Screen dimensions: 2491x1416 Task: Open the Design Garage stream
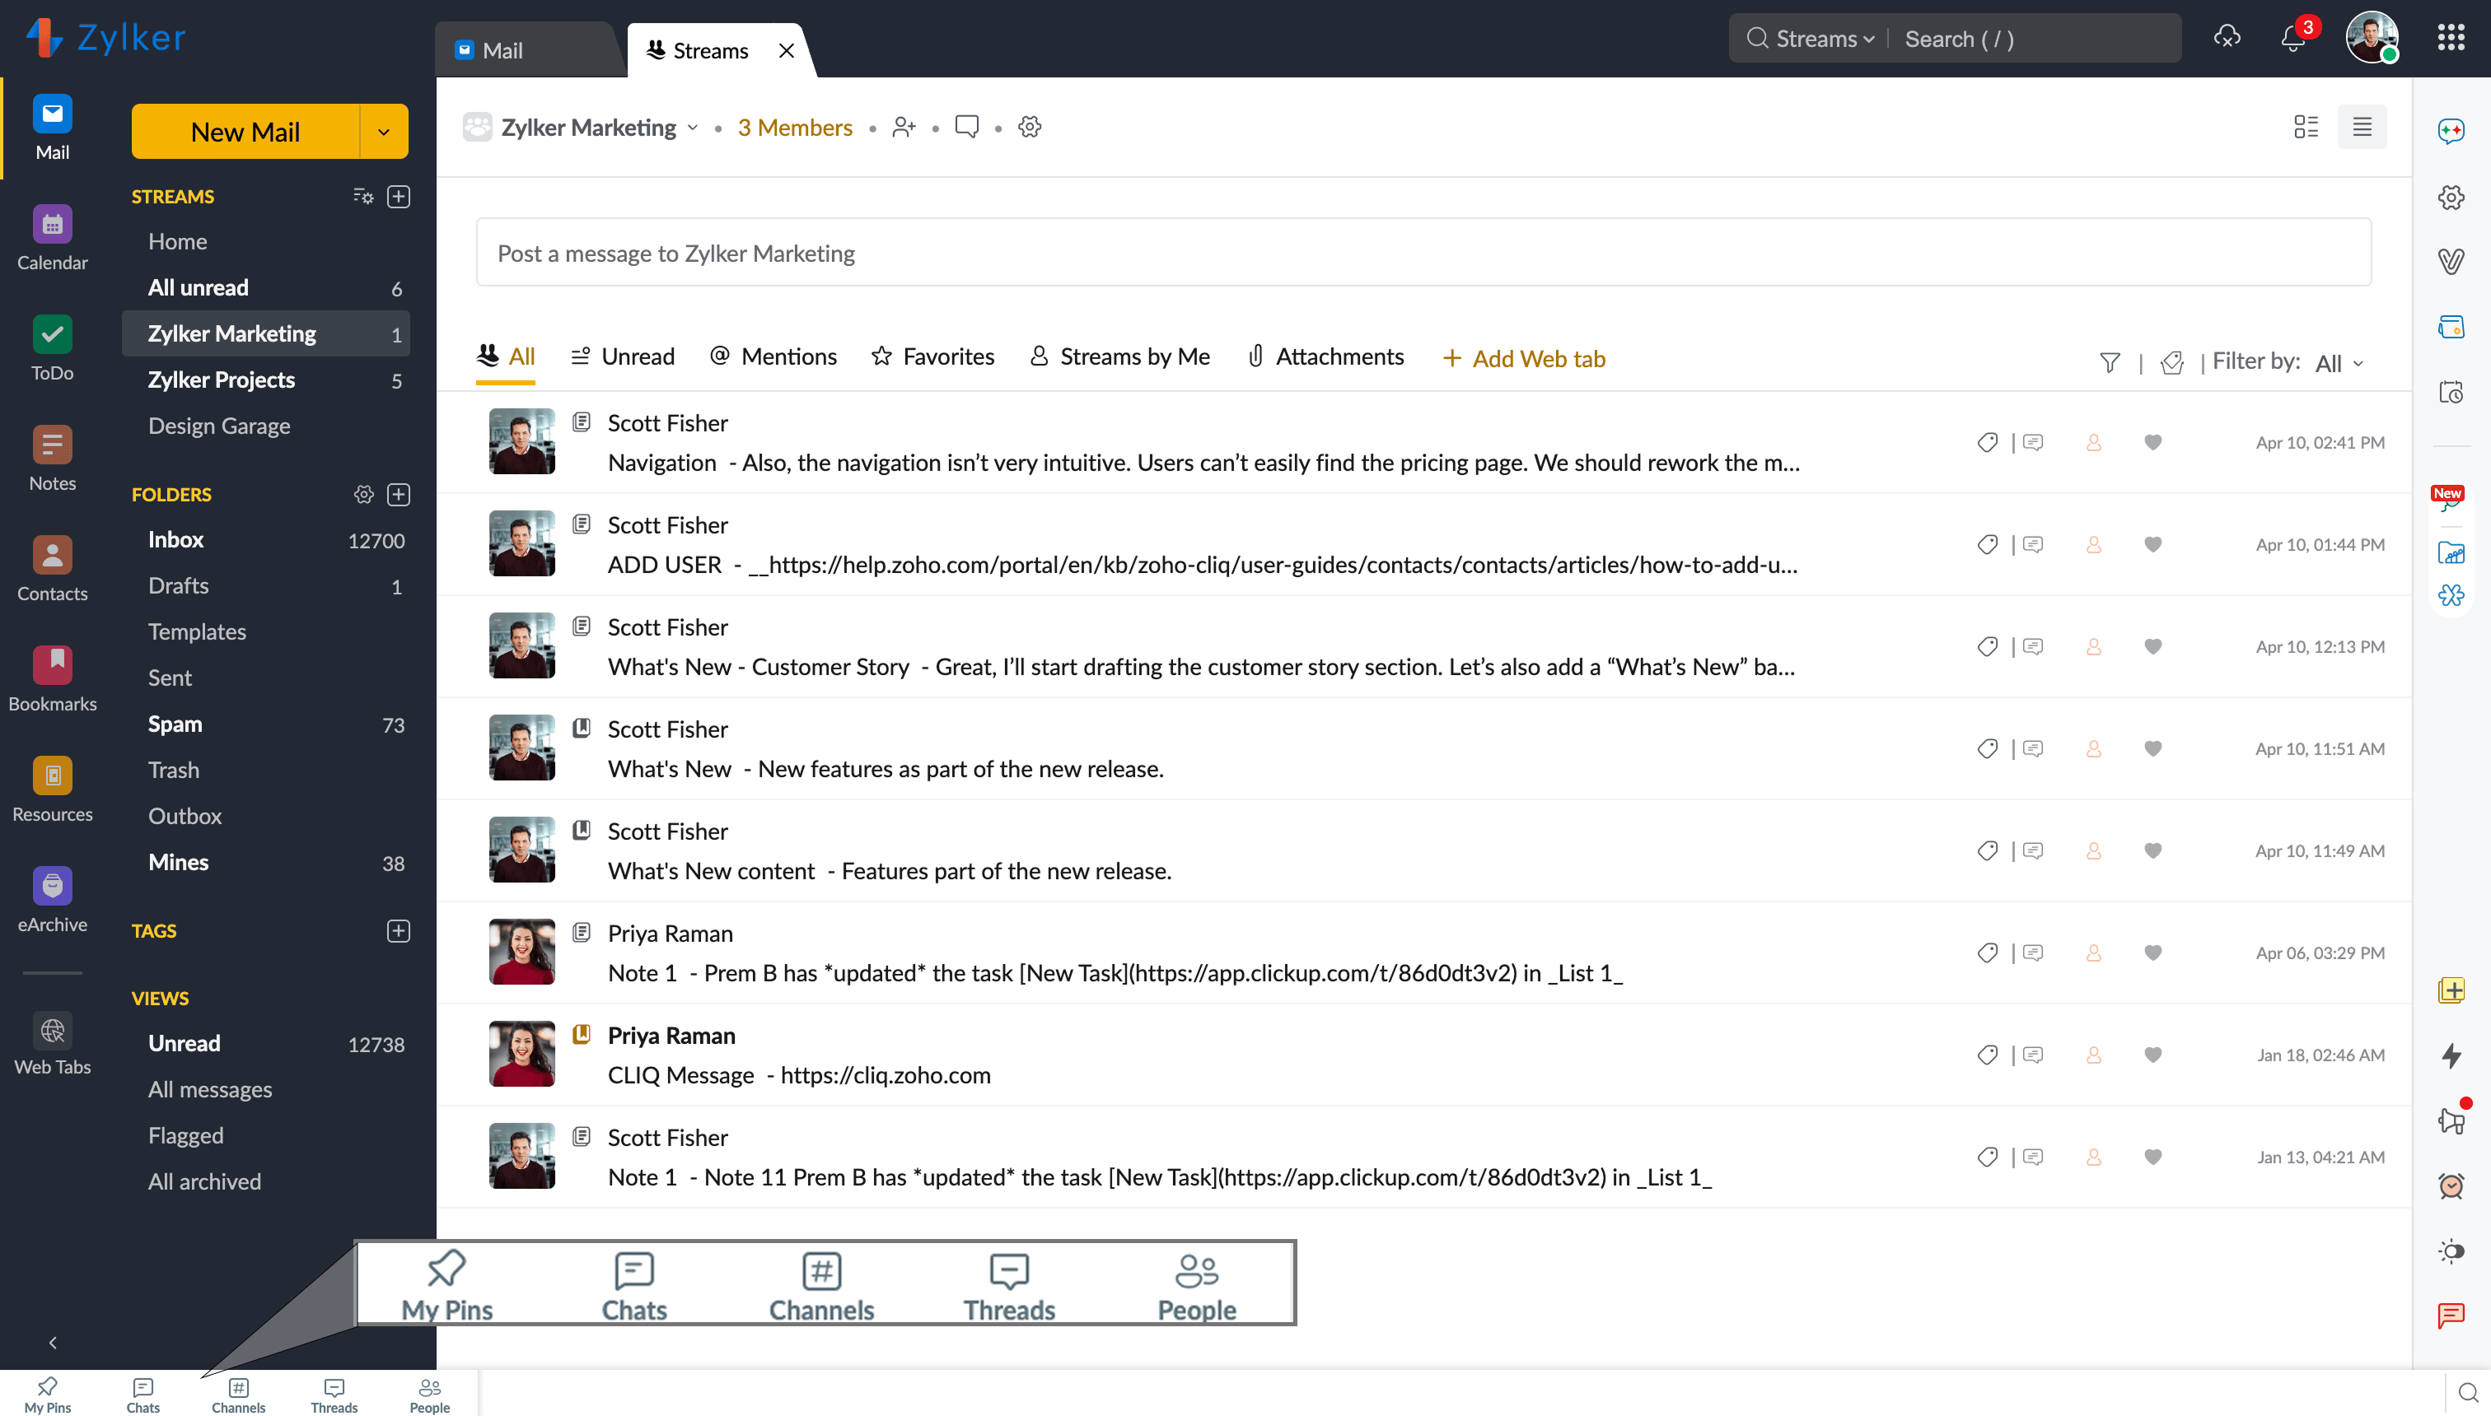[x=265, y=426]
